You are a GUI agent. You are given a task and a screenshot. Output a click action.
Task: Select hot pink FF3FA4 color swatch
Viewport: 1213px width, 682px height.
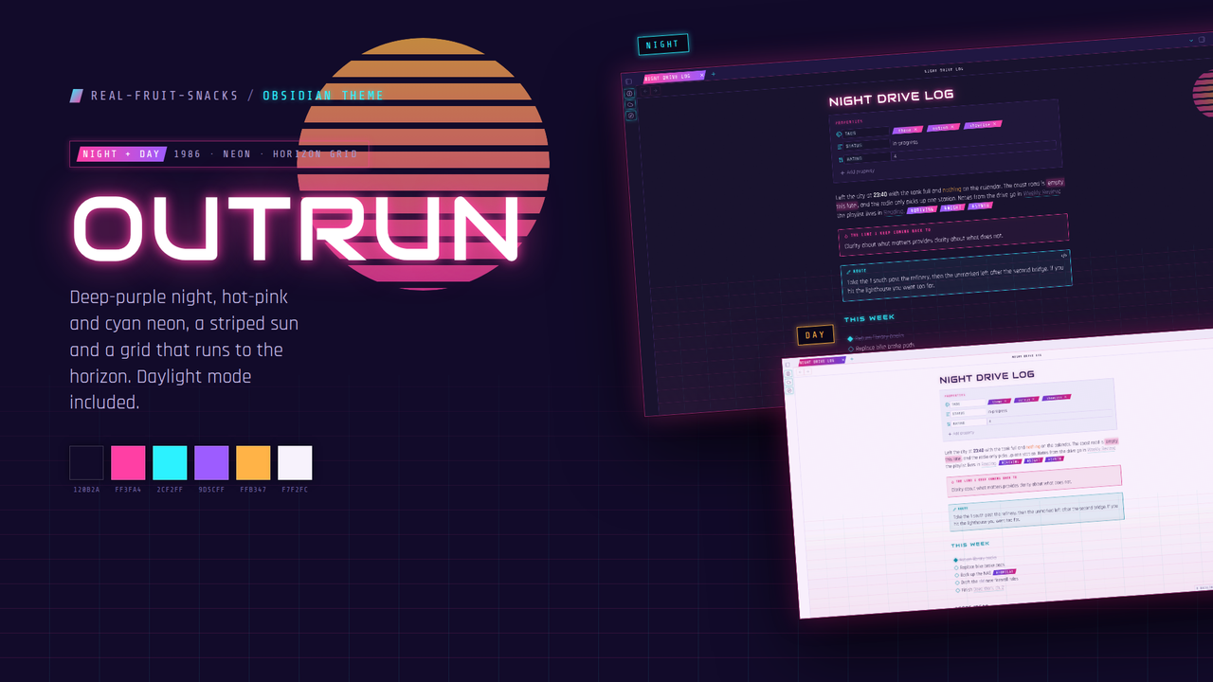128,463
